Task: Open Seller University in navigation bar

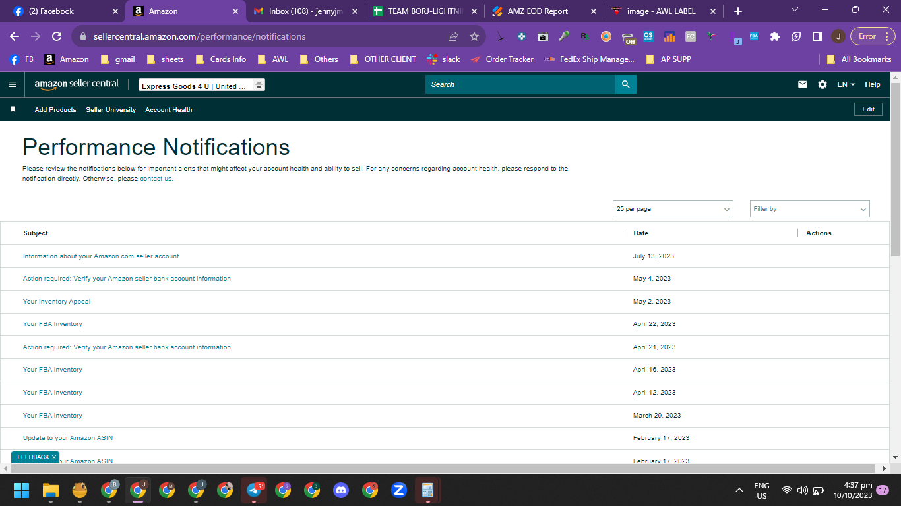Action: pos(111,110)
